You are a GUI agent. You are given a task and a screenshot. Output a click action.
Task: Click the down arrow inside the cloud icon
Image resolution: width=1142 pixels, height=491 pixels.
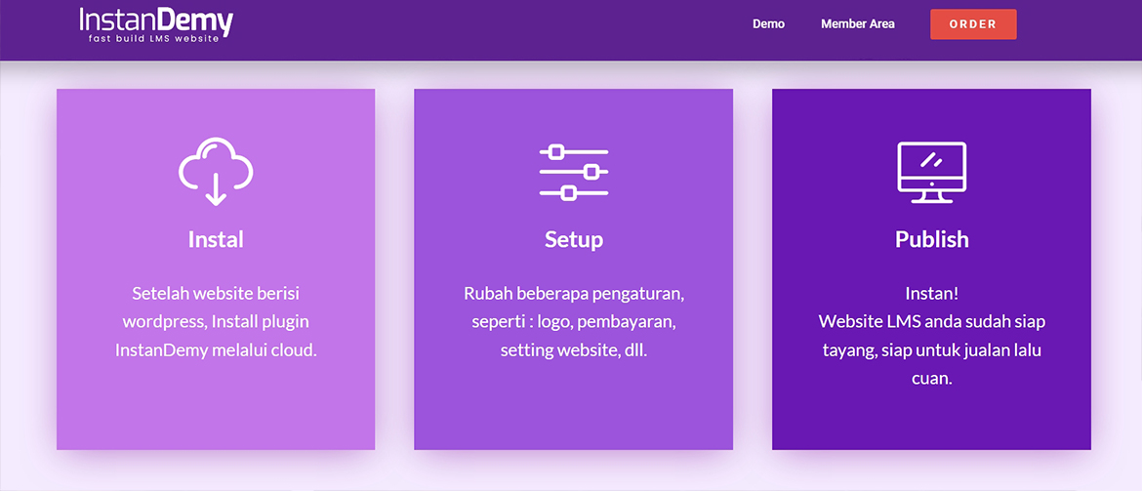pos(216,190)
